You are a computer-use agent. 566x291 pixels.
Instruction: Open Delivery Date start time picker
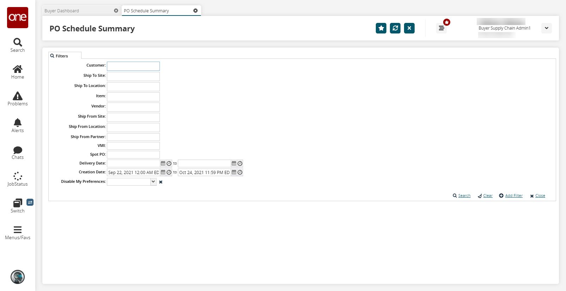point(169,163)
